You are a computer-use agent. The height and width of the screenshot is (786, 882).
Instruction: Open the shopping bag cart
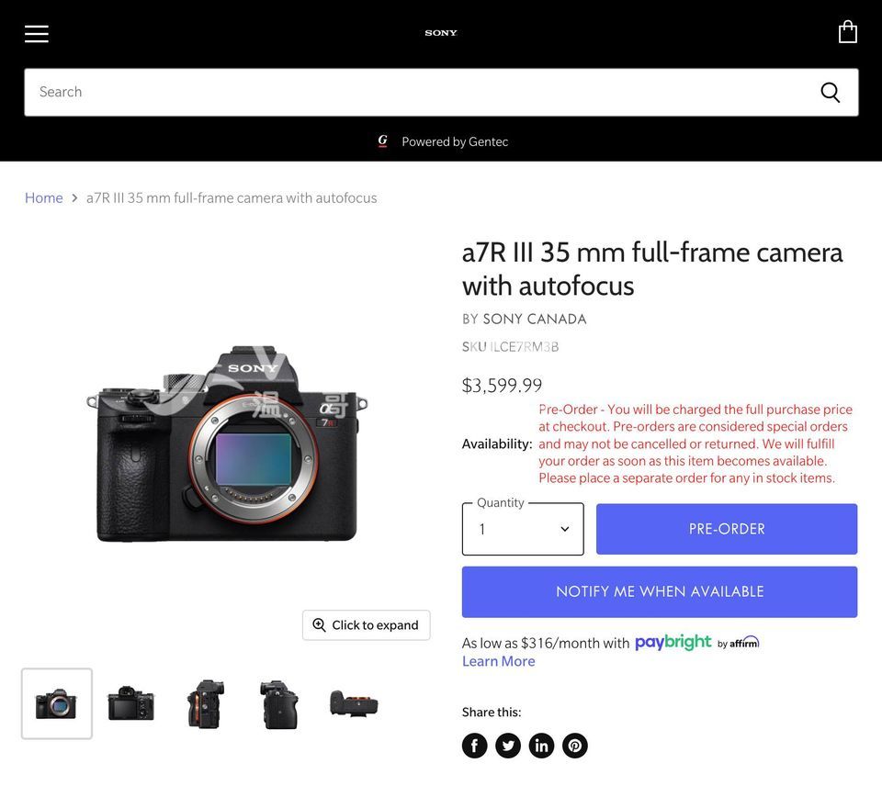(847, 33)
